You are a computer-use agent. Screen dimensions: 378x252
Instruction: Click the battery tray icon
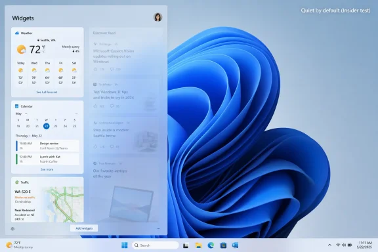(350, 245)
